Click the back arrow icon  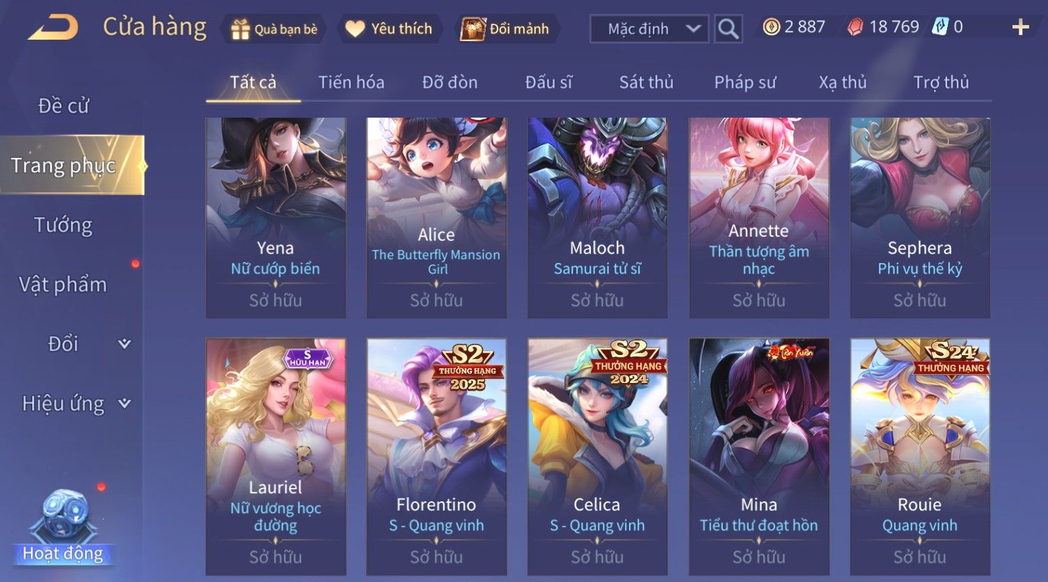click(53, 28)
